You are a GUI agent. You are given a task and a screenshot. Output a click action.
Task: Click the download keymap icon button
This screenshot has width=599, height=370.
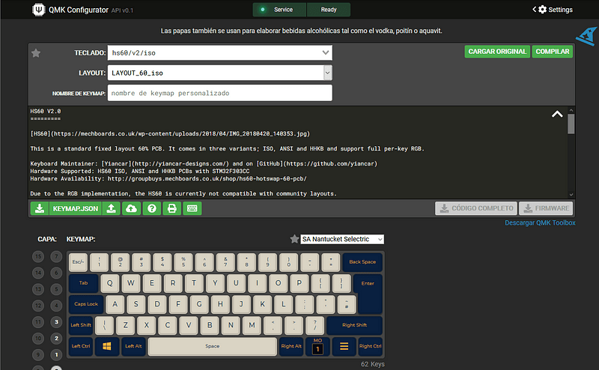click(x=39, y=208)
